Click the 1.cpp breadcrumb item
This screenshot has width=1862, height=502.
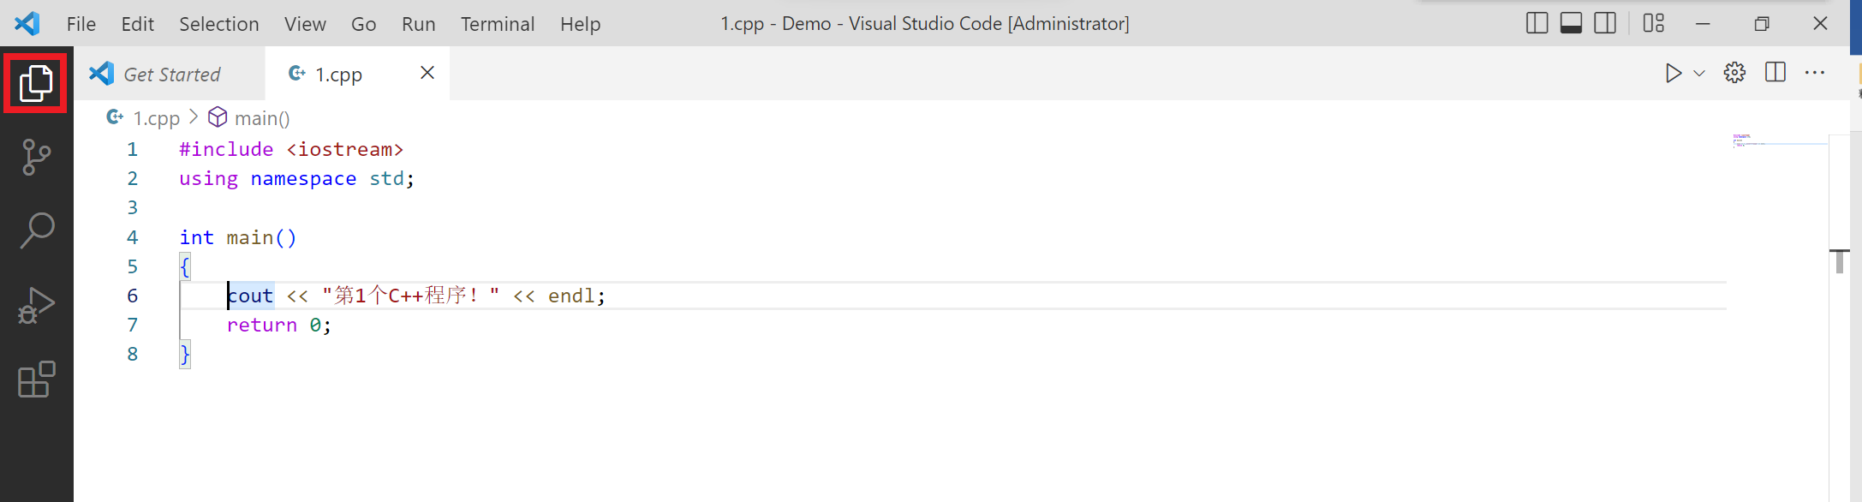point(156,118)
